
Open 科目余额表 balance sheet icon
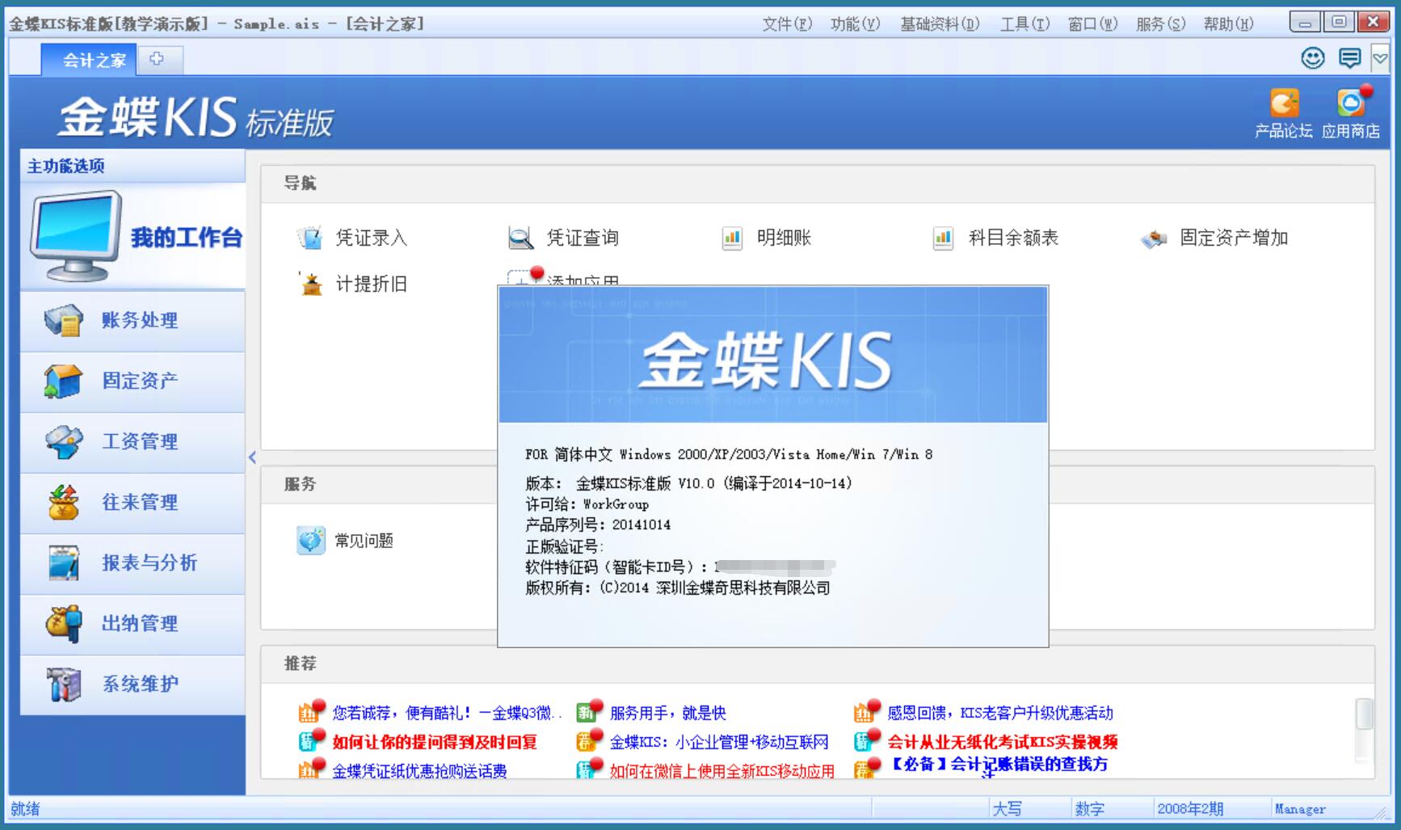click(x=943, y=238)
